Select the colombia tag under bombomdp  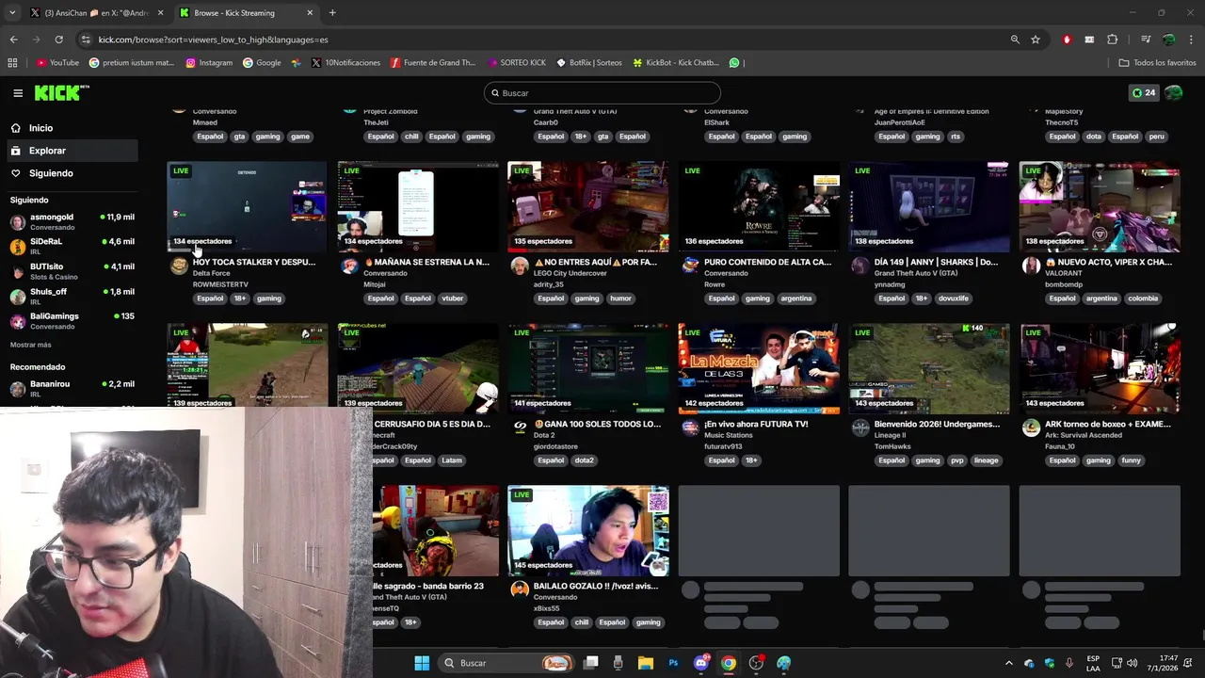point(1143,299)
